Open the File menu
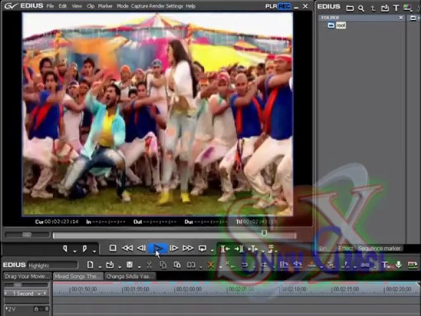The image size is (421, 316). [50, 6]
